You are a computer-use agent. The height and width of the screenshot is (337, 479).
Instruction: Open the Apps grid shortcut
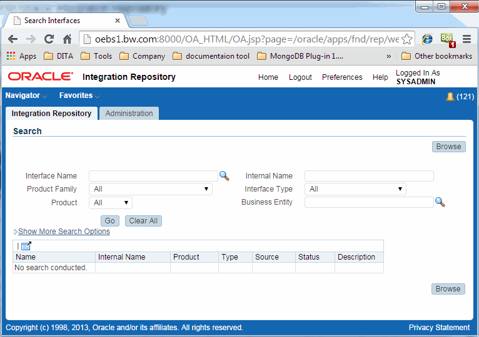pos(21,56)
